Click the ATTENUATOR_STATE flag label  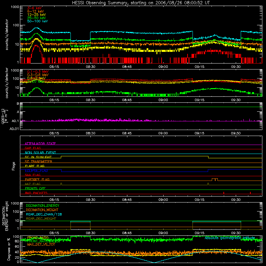40,144
